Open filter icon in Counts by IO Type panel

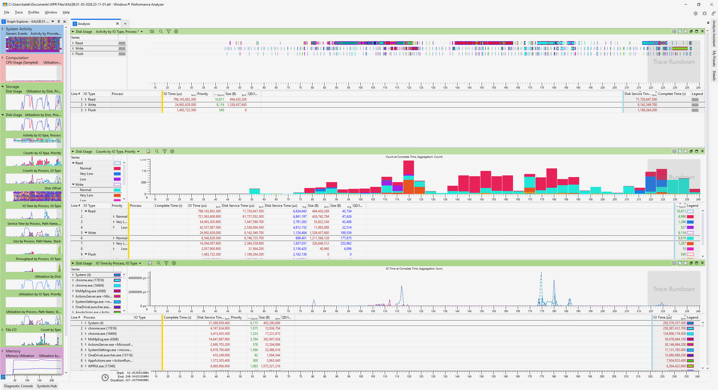pos(165,152)
